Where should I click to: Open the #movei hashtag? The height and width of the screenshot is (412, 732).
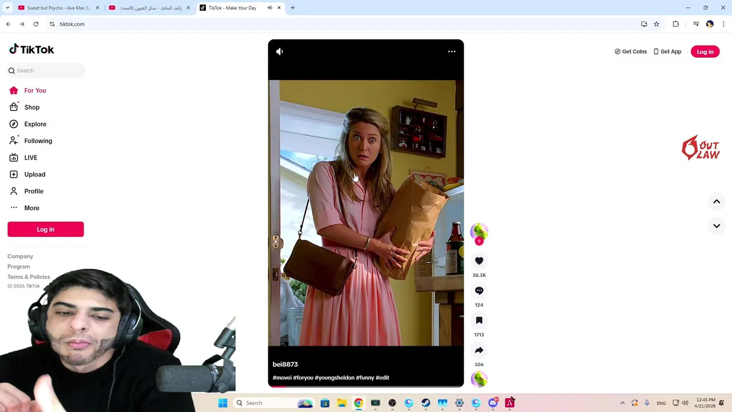(x=282, y=378)
